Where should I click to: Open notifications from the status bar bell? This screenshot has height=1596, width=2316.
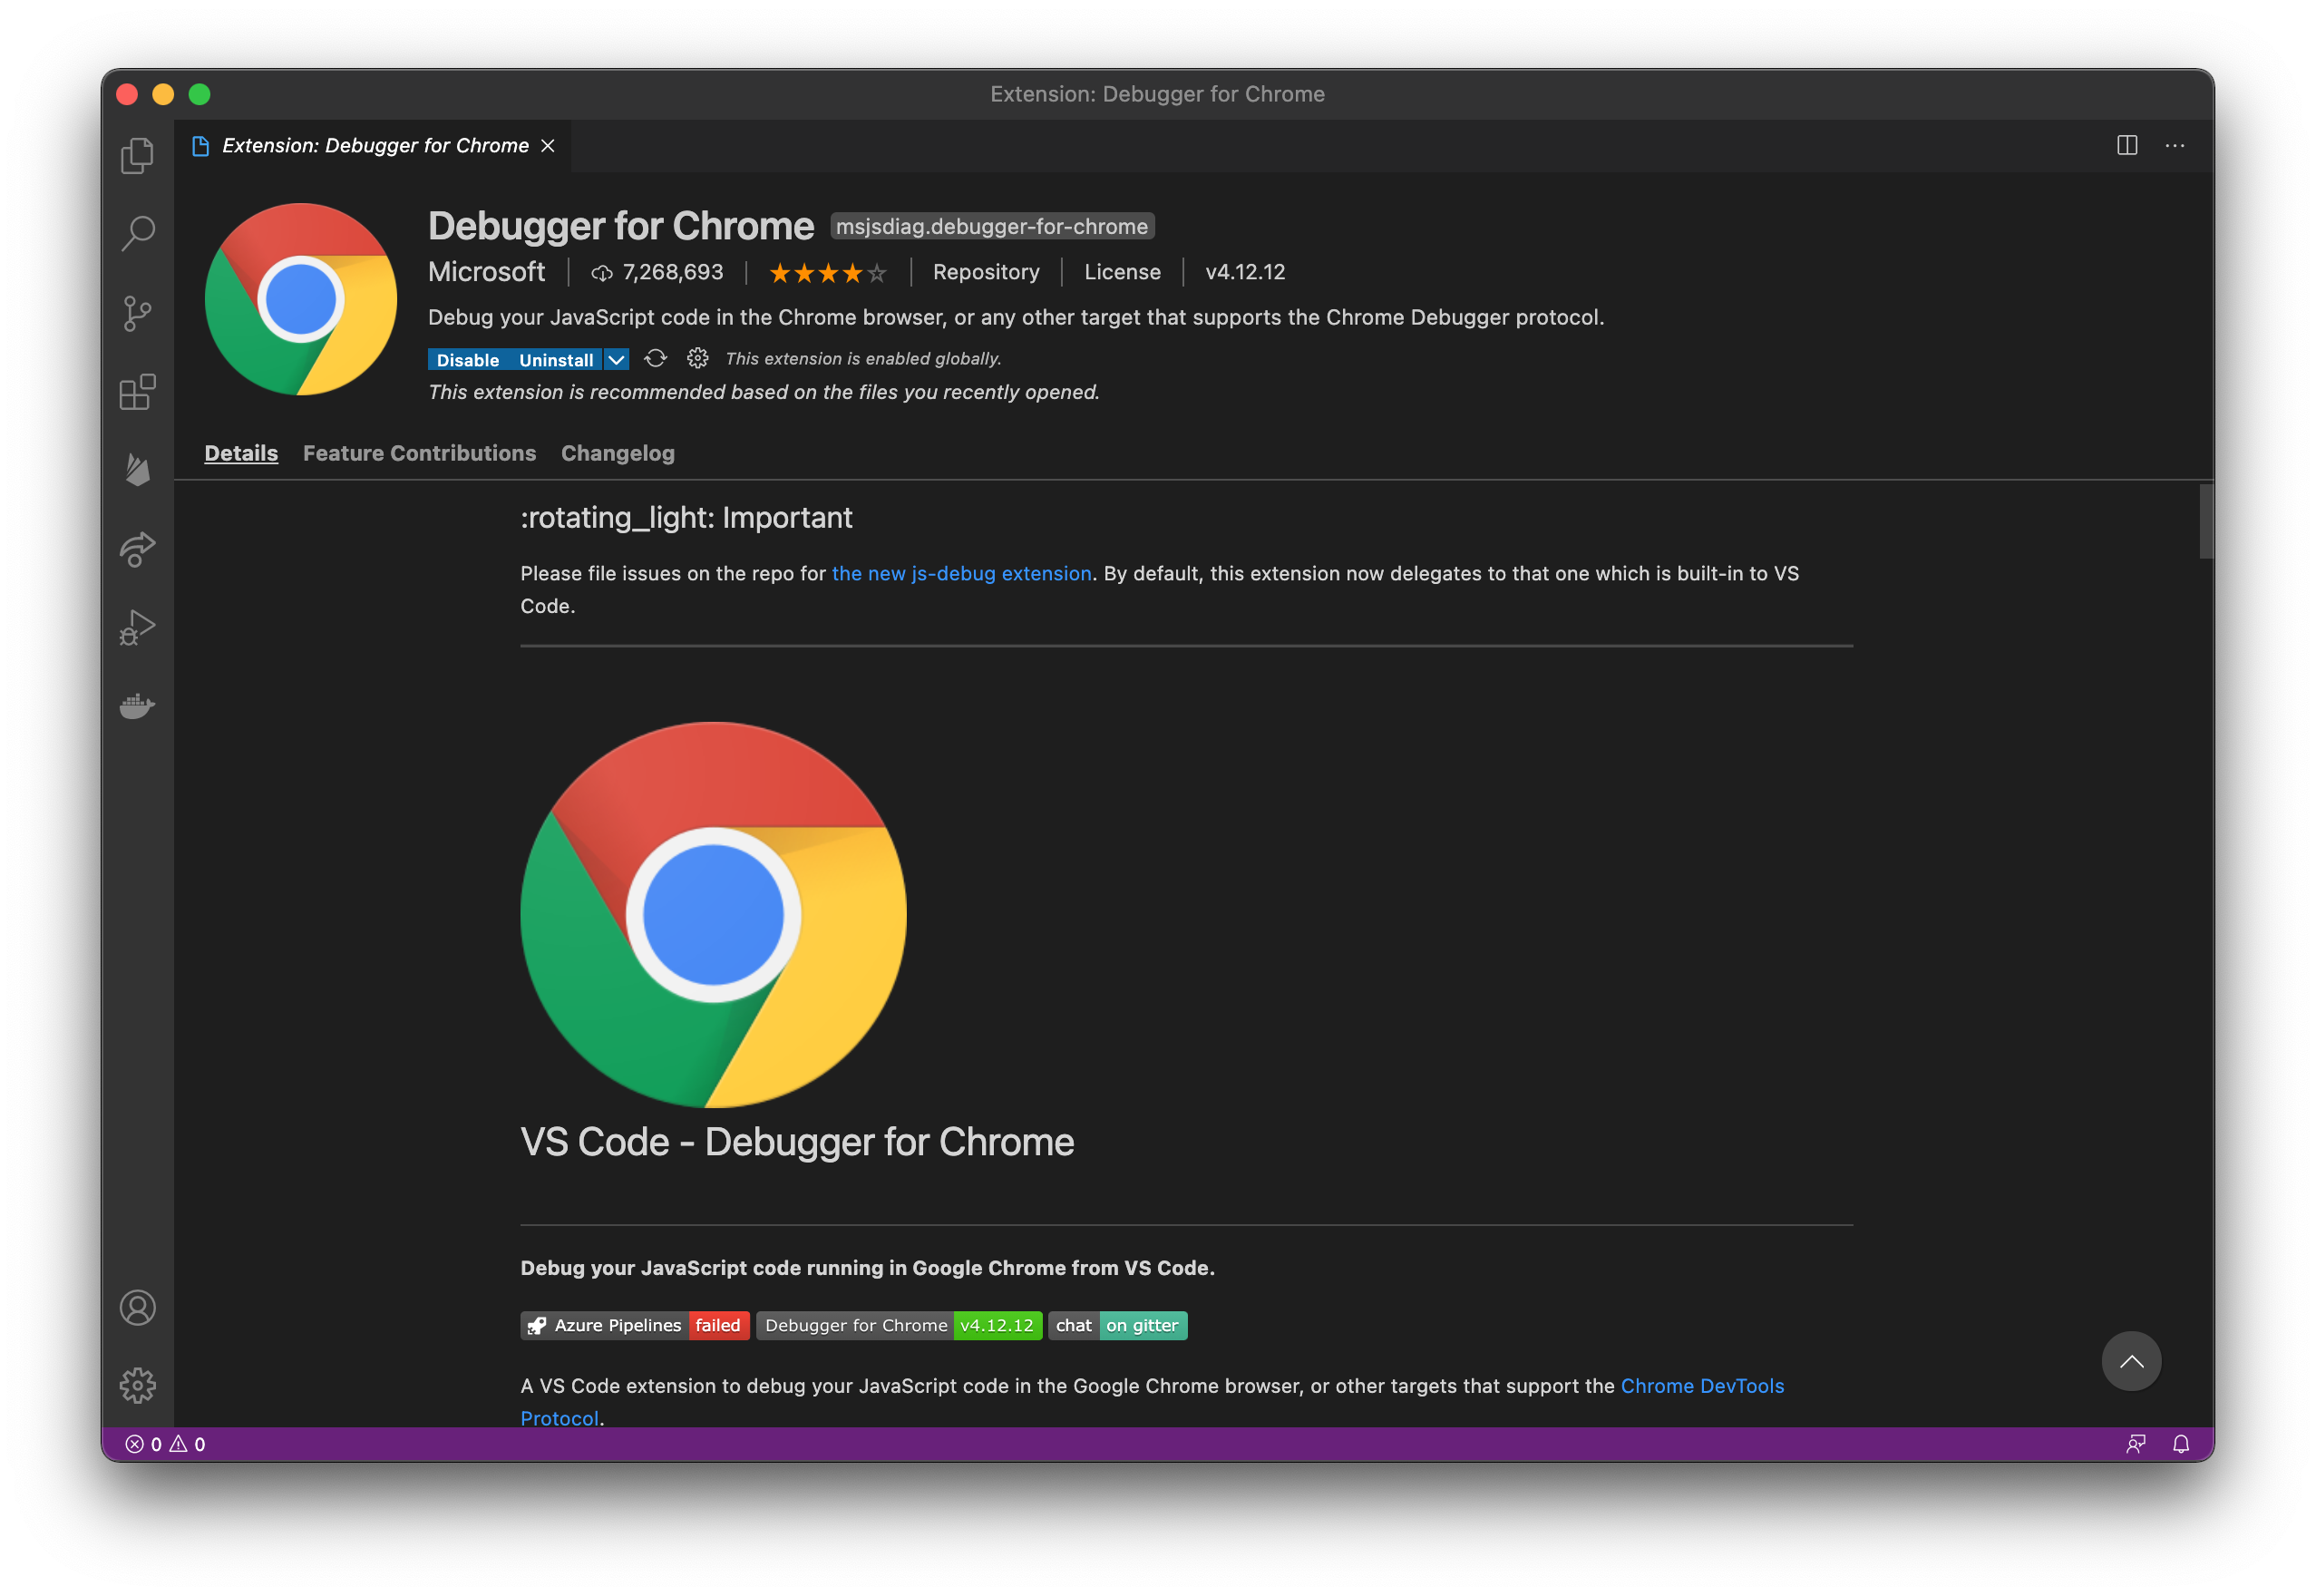[2180, 1444]
